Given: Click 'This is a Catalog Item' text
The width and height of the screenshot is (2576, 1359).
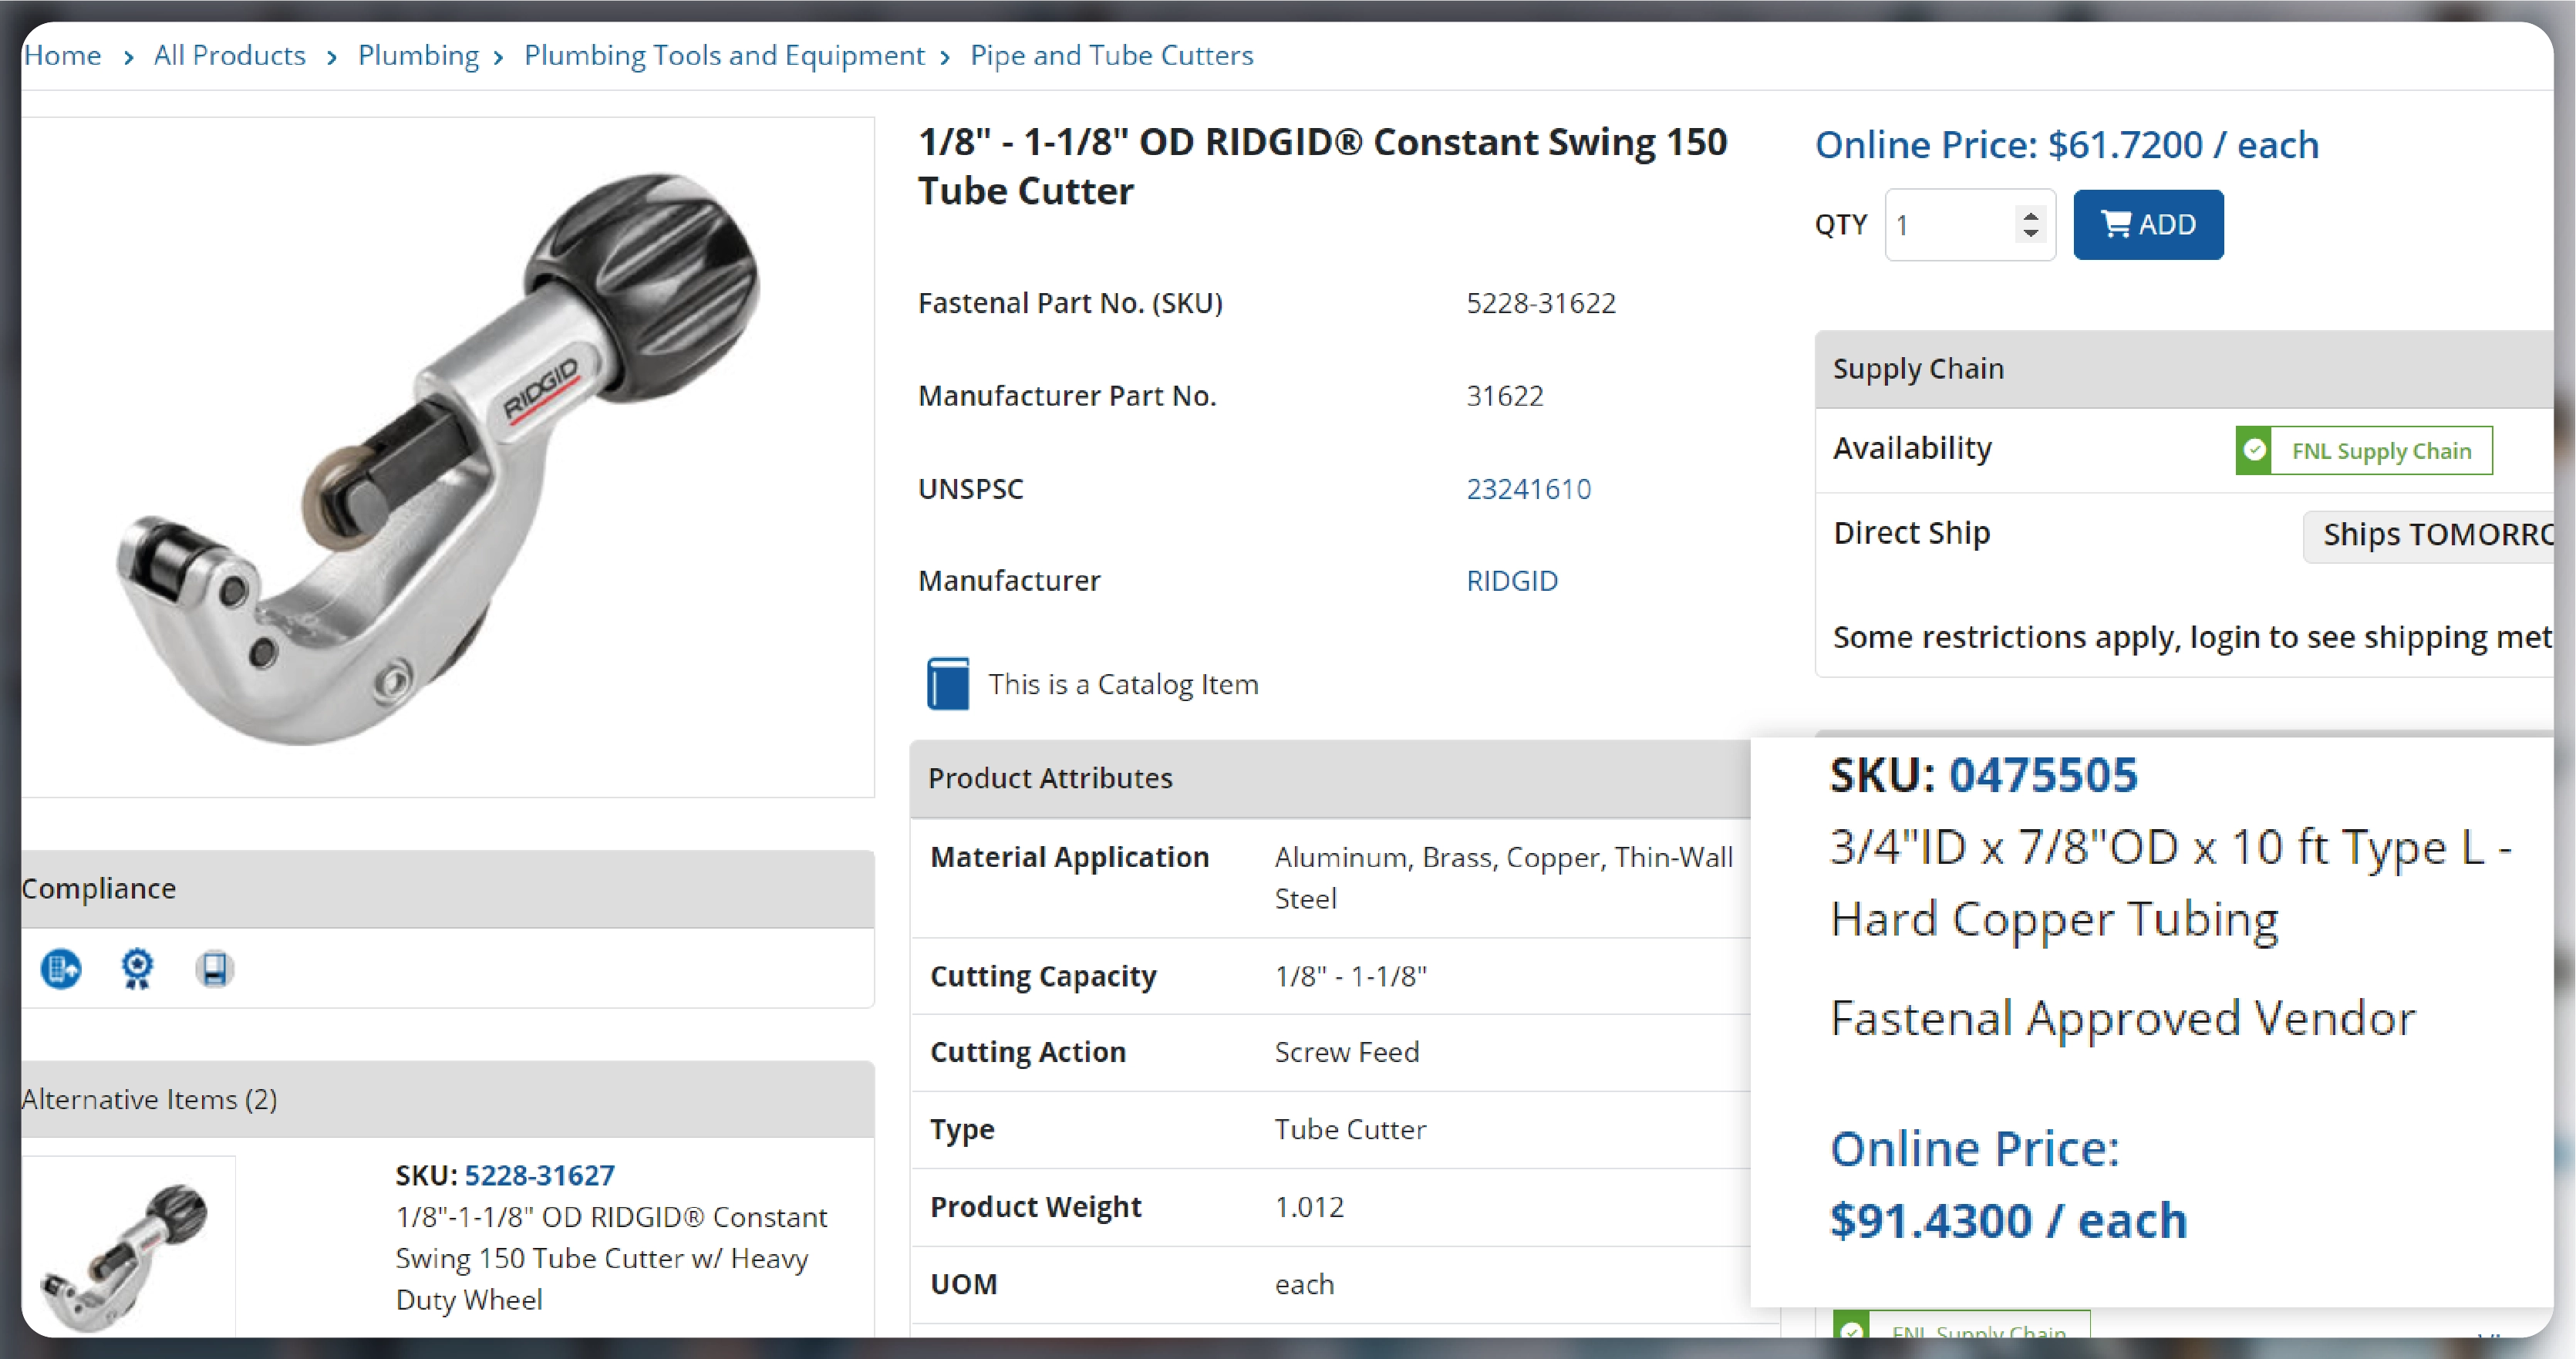Looking at the screenshot, I should 1123,684.
